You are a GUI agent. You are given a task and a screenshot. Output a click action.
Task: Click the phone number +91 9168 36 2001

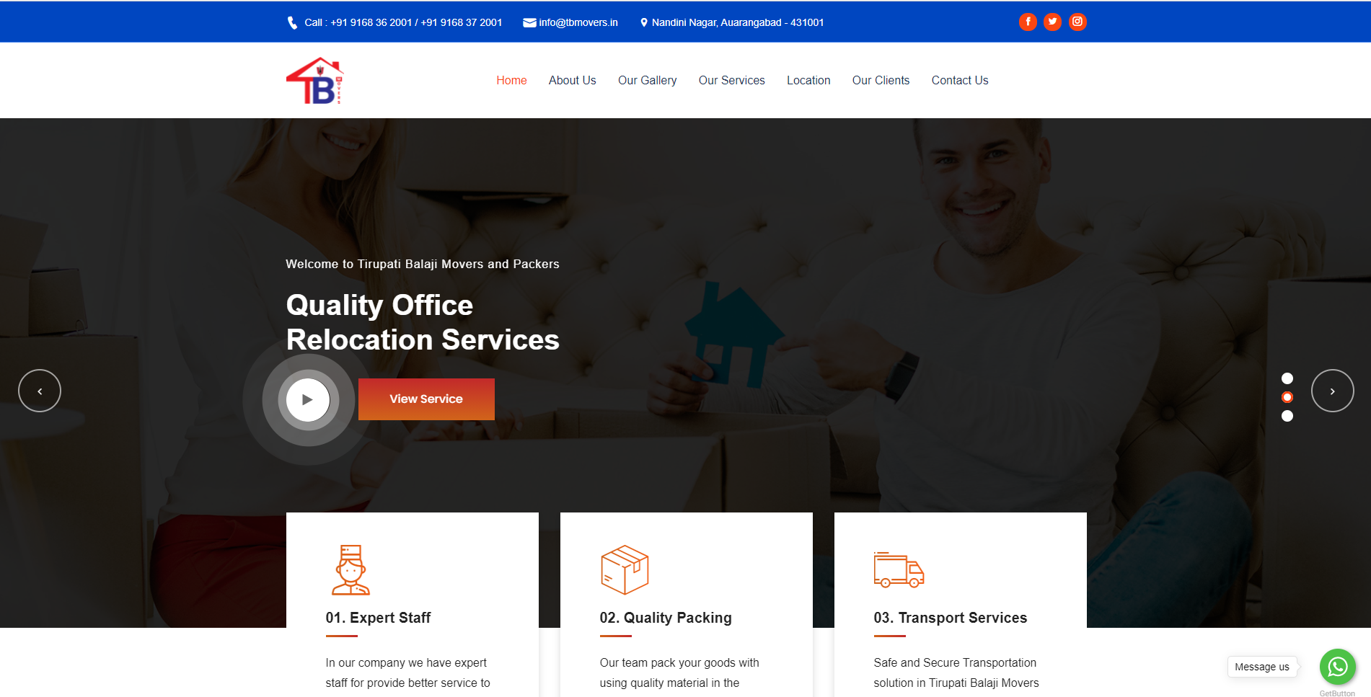371,22
